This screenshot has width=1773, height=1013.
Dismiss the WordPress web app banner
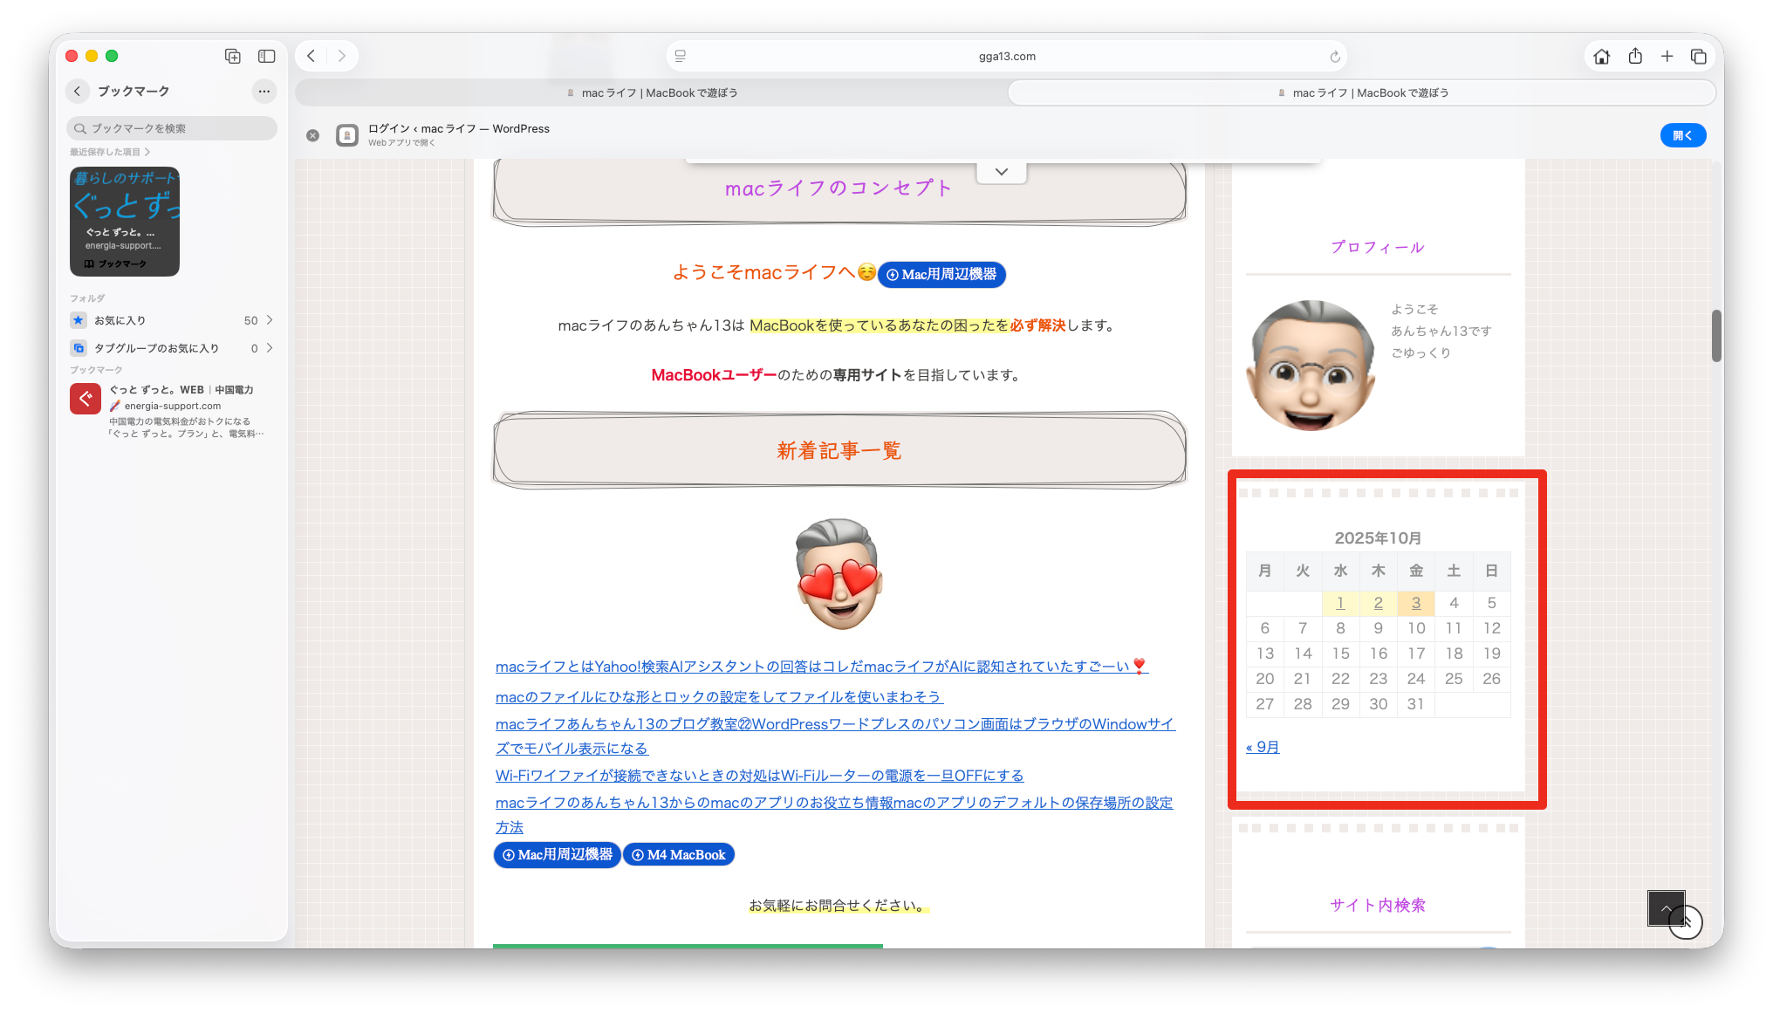click(312, 135)
